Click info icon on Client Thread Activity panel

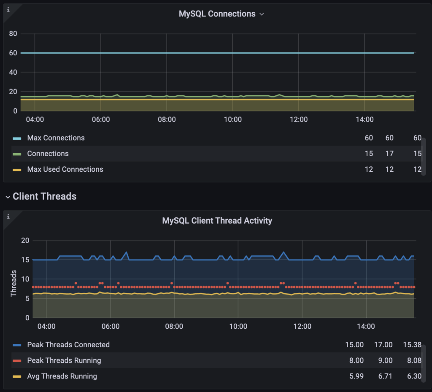[x=8, y=216]
